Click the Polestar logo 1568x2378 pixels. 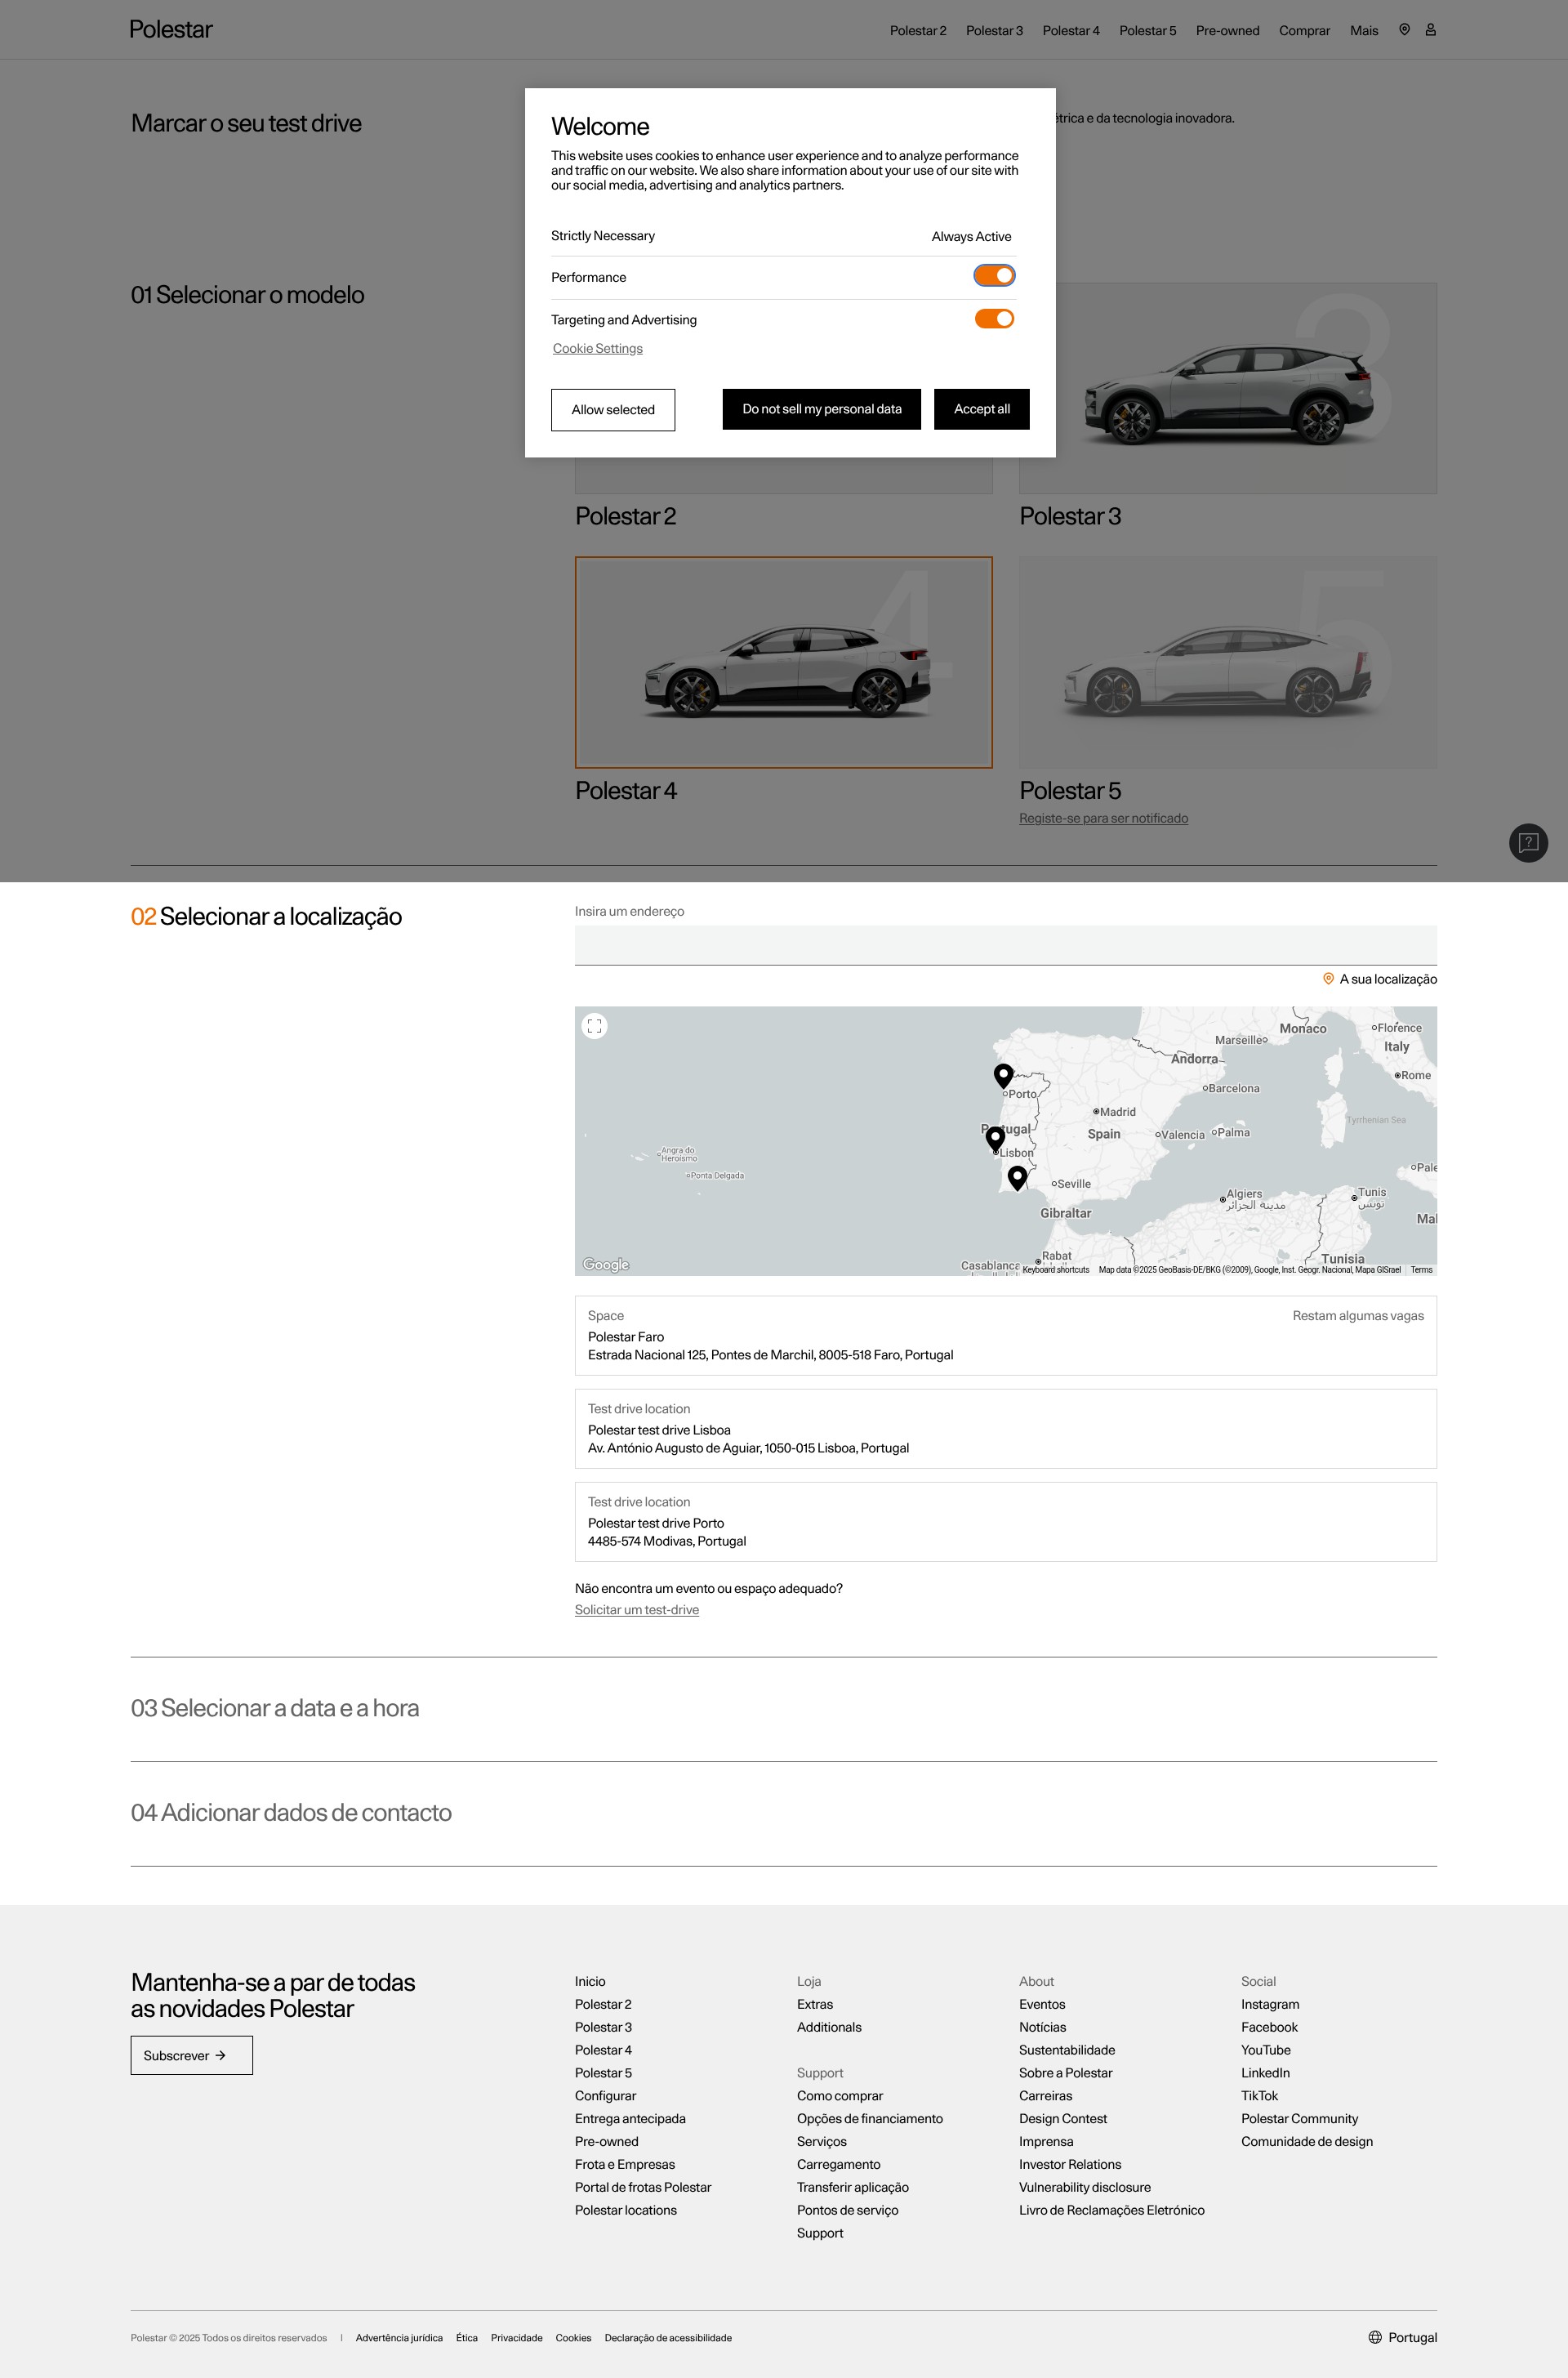(x=171, y=30)
